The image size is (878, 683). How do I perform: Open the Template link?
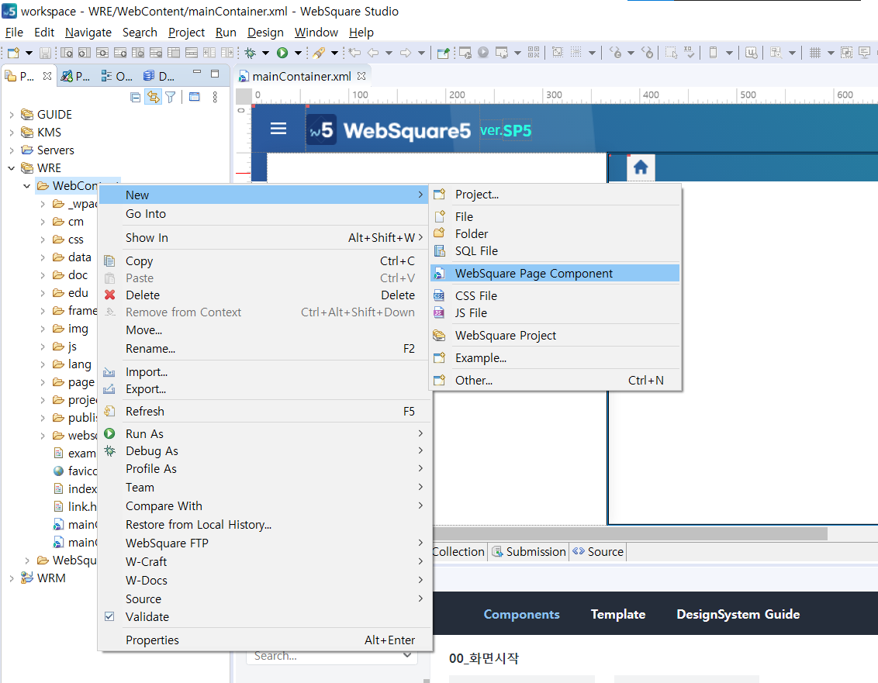pos(617,614)
